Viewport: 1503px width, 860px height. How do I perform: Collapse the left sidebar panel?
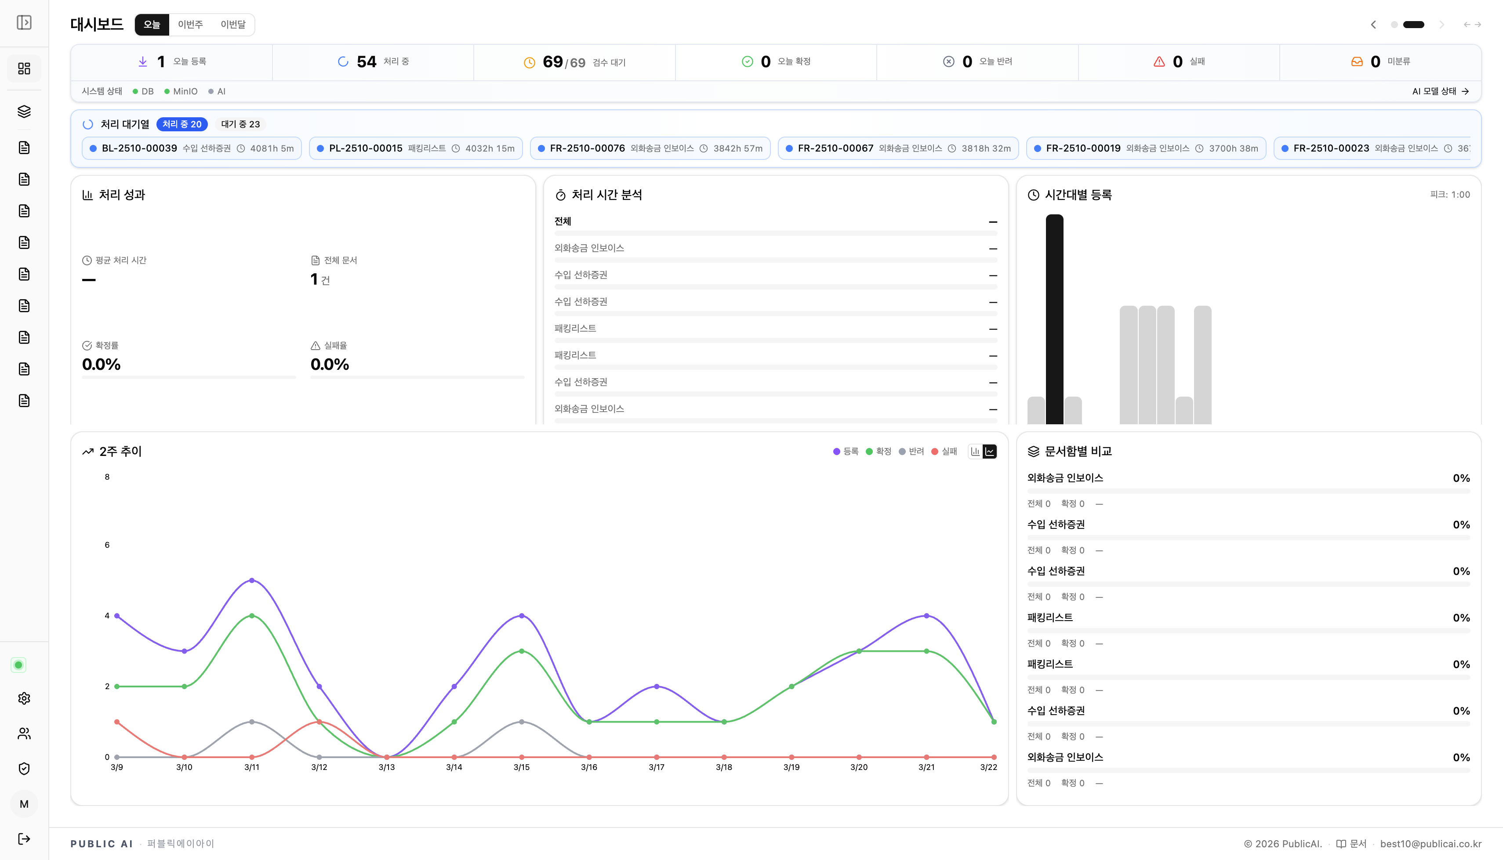(24, 22)
